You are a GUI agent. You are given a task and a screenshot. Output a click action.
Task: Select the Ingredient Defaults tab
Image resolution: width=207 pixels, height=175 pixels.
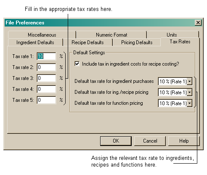[35, 42]
